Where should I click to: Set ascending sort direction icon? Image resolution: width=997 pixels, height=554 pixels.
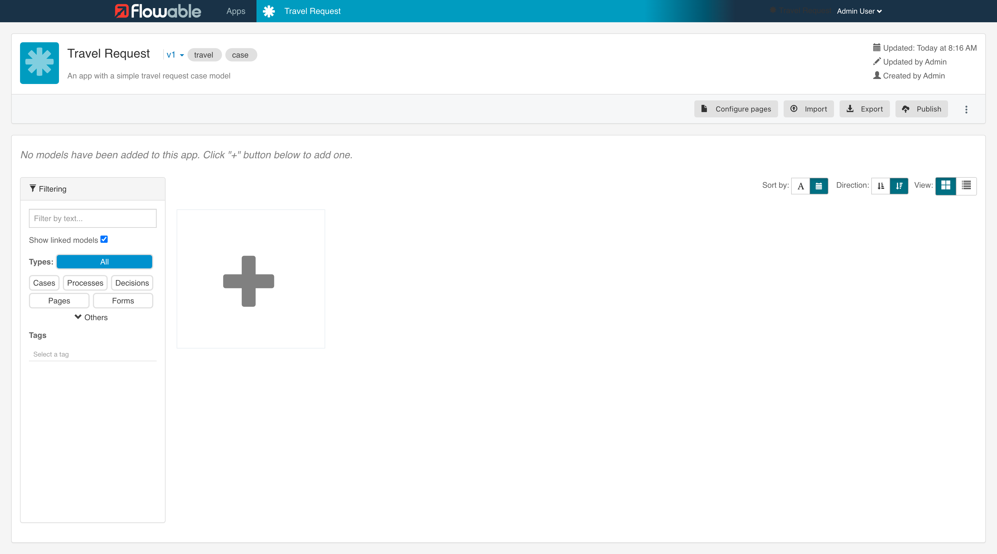(880, 186)
